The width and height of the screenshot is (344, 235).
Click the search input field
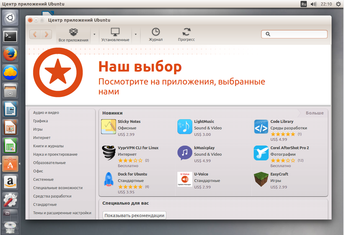point(294,34)
